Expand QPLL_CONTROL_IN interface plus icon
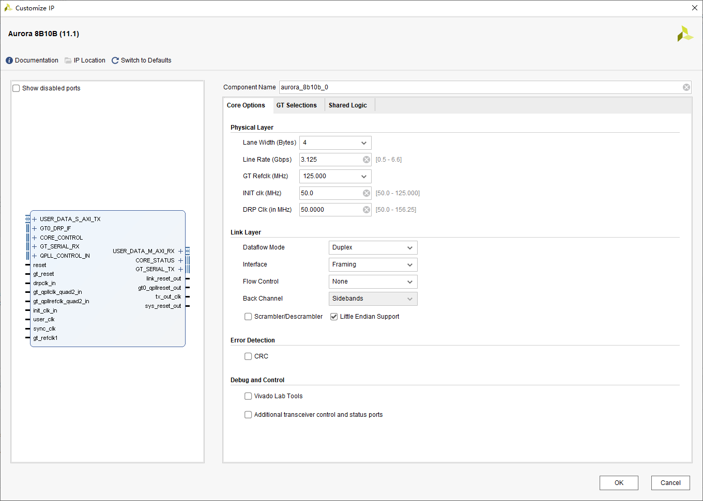 click(35, 256)
